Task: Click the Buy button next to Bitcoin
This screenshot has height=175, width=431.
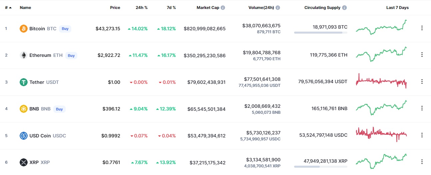Action: 65,29
